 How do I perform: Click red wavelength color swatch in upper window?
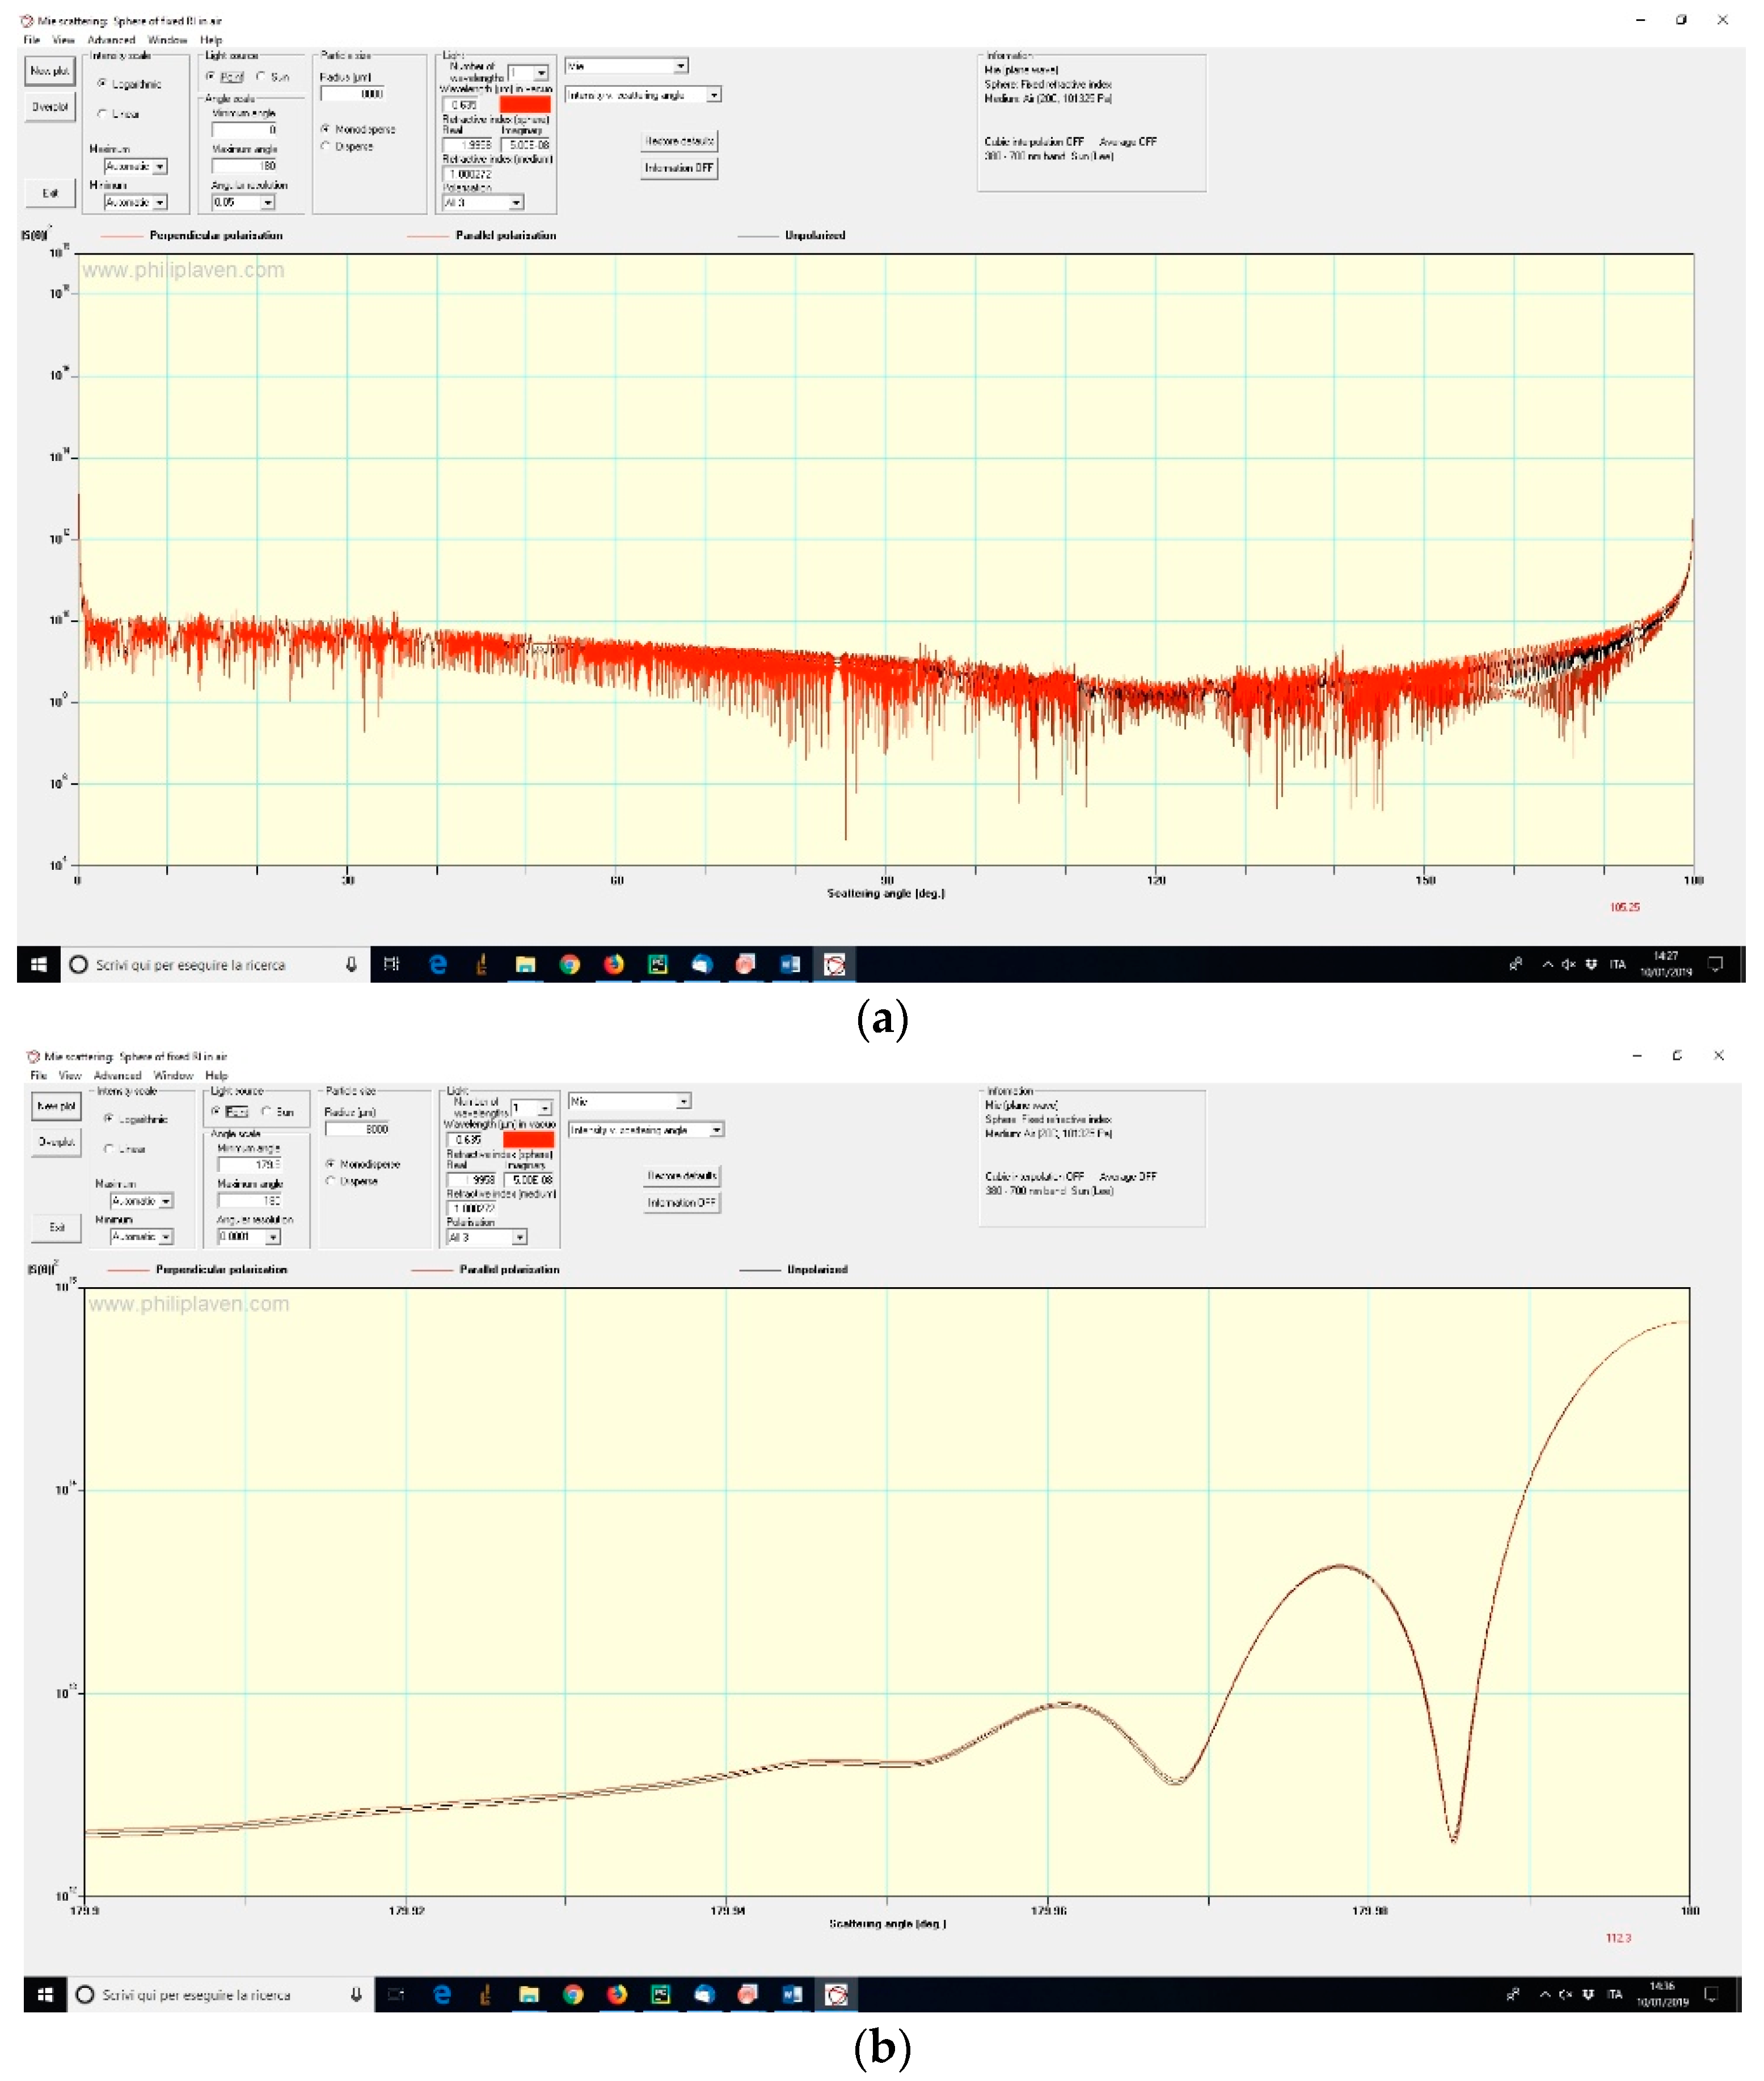point(525,104)
